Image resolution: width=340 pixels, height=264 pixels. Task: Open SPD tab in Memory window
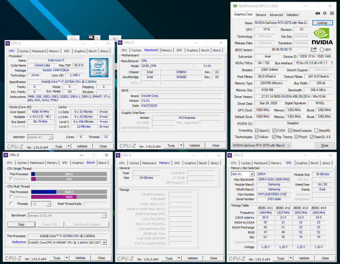tap(177, 163)
